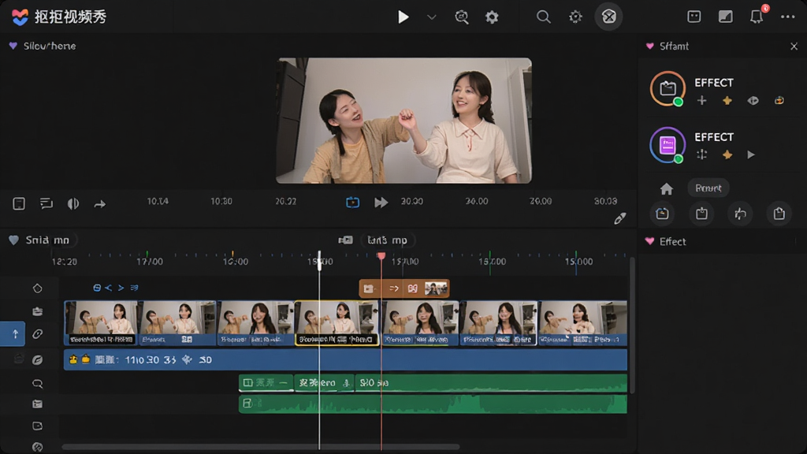Click the home icon in the Sffamt panel
Image resolution: width=807 pixels, height=454 pixels.
tap(667, 188)
